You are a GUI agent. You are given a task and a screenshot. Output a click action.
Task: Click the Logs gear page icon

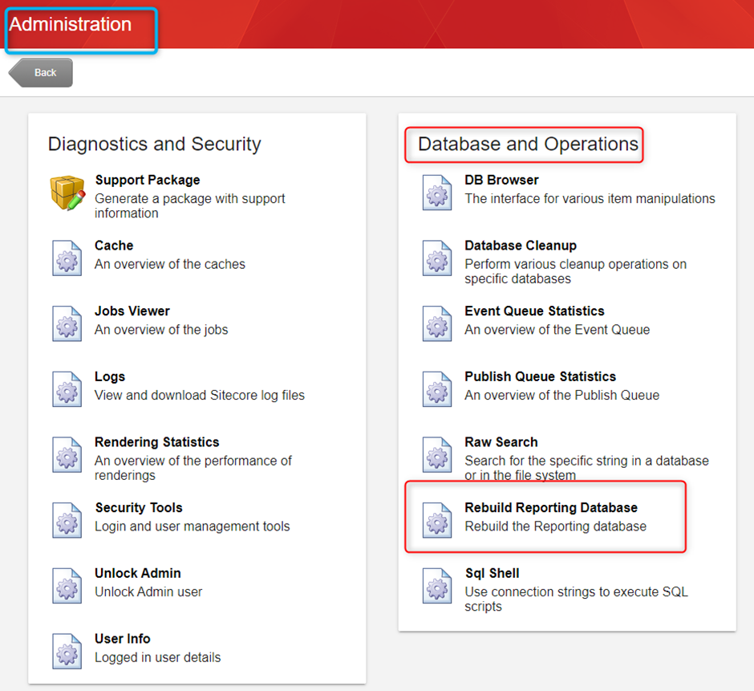pyautogui.click(x=67, y=389)
